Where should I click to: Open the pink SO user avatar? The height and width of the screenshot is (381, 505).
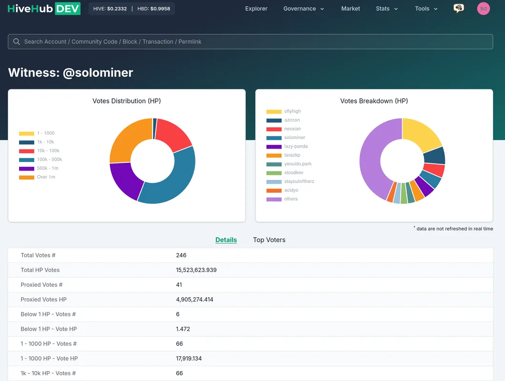point(483,9)
